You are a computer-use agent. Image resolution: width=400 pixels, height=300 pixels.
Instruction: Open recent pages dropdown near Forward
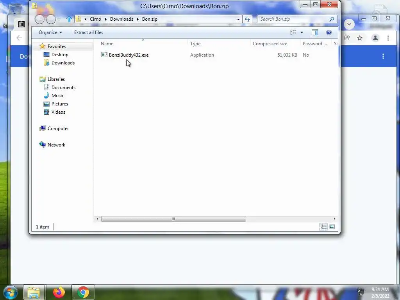(x=59, y=20)
